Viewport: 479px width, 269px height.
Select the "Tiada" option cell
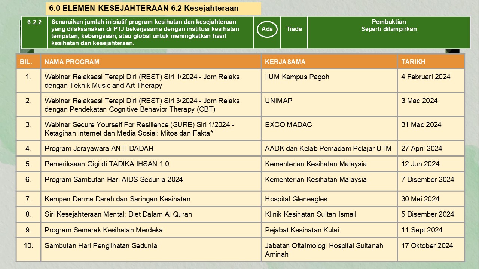[294, 29]
